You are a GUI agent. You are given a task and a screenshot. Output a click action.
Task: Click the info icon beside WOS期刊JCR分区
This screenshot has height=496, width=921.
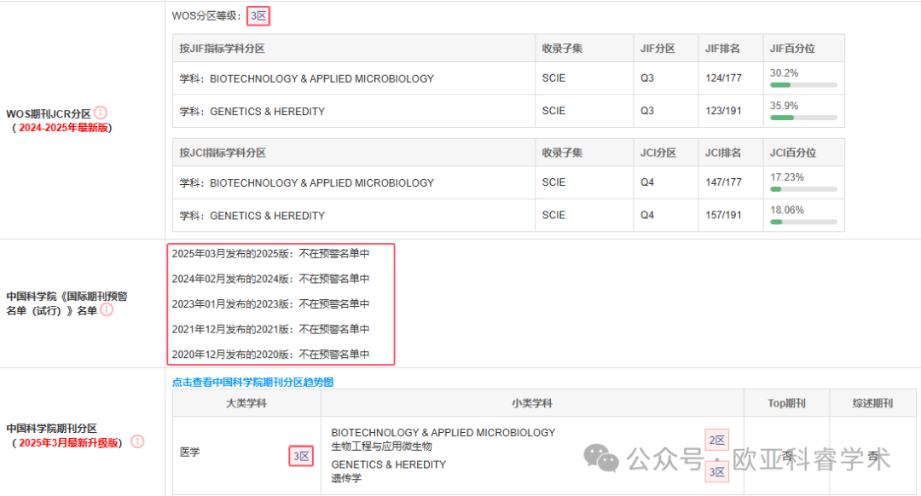coord(101,112)
